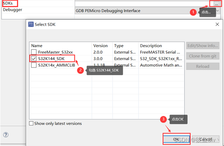Click the Automotive Math description cell

161,65
